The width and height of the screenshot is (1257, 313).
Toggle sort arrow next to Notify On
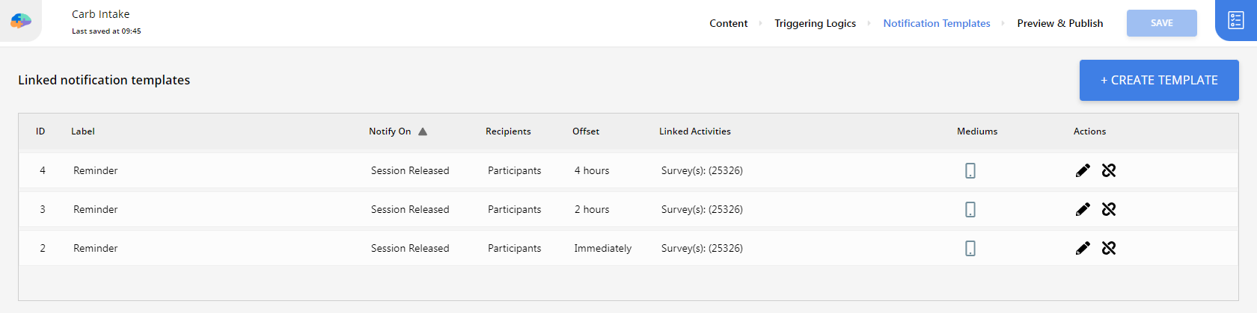point(423,131)
